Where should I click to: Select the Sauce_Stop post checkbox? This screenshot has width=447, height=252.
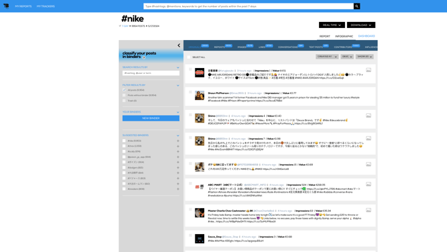point(190,235)
